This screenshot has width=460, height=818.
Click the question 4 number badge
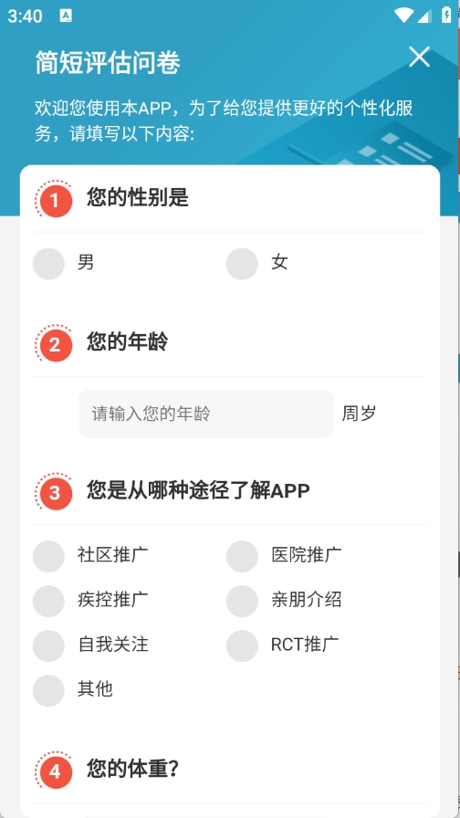[54, 771]
